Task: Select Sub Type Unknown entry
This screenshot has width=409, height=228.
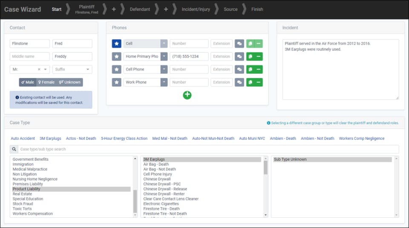Action: [x=333, y=159]
